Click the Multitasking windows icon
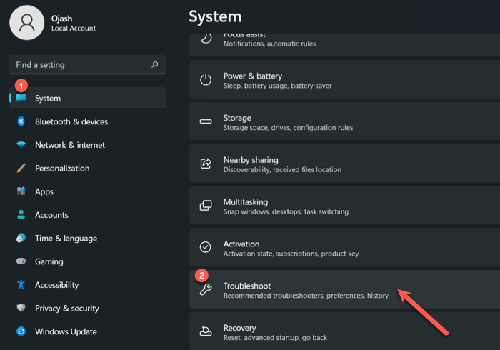 pyautogui.click(x=206, y=206)
